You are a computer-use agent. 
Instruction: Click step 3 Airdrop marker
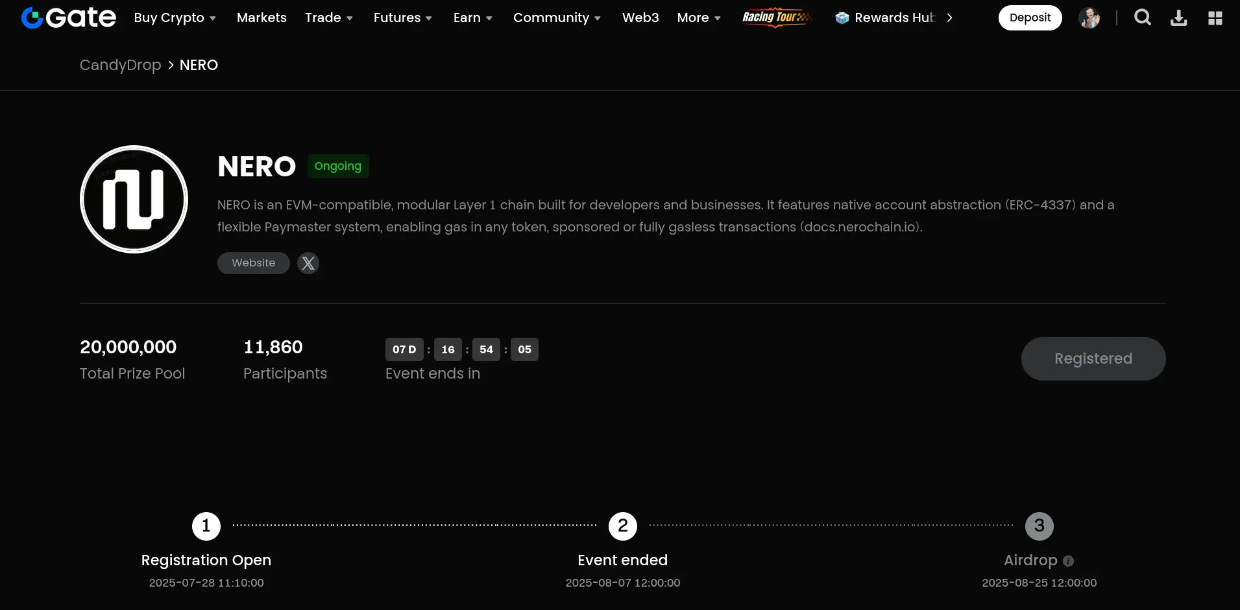(x=1039, y=526)
